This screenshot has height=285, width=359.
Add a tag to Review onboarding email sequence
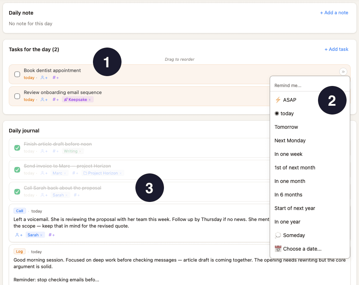tap(55, 100)
